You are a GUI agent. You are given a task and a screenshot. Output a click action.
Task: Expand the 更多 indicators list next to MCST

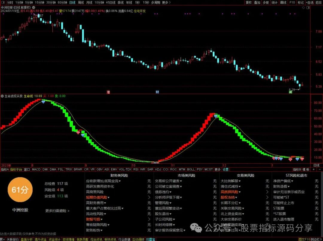(217, 169)
